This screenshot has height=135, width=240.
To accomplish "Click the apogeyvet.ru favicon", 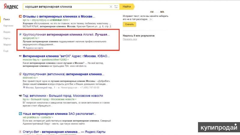I will click(20, 34).
